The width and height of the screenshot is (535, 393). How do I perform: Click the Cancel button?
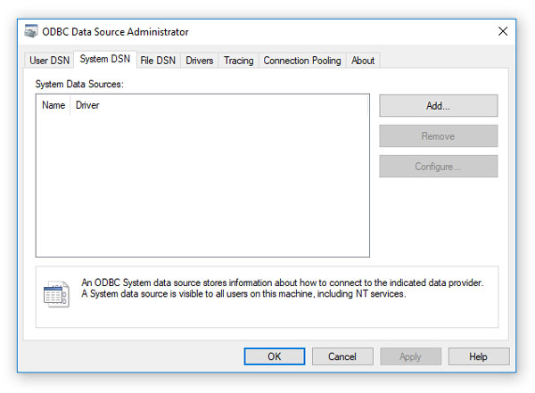coord(342,356)
